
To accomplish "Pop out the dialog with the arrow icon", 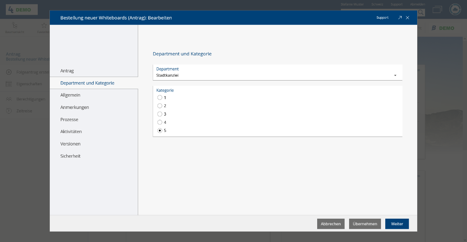I will tap(400, 18).
